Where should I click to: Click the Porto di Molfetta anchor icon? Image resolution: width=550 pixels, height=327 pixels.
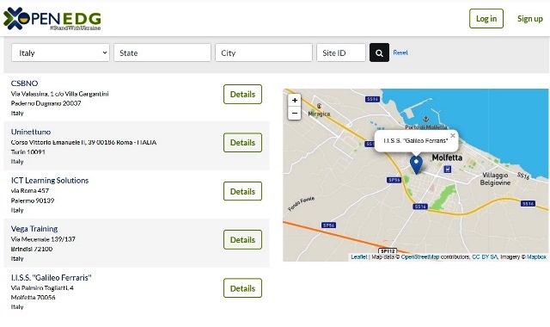[426, 120]
